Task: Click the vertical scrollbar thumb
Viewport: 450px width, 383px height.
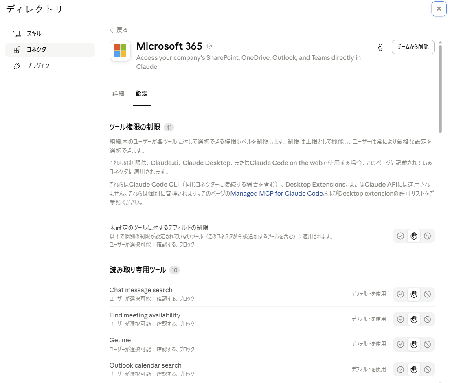Action: [440, 88]
